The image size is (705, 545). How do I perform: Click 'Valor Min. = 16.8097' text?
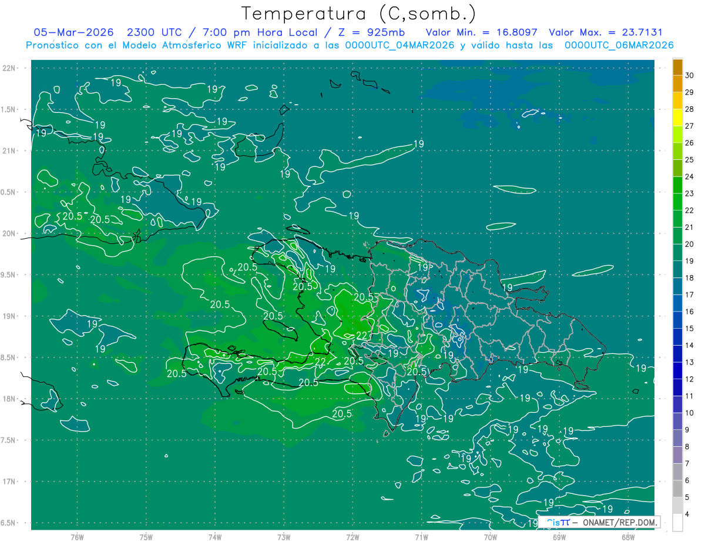482,32
